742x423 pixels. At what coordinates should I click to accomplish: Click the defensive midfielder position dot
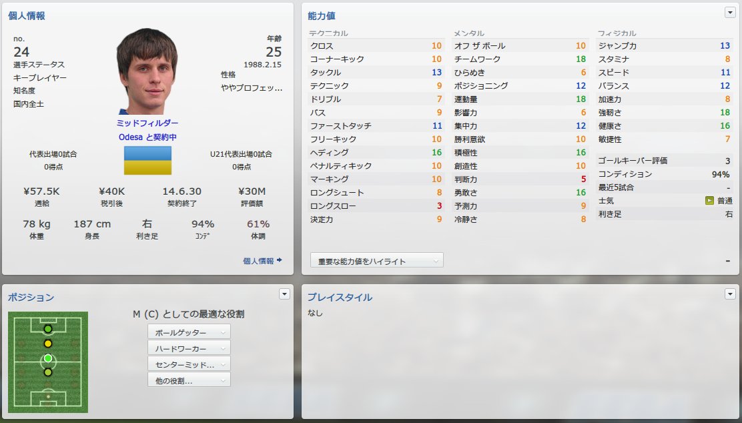click(x=48, y=372)
